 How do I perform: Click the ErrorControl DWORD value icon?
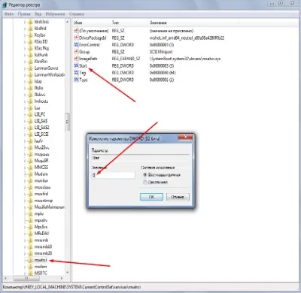coord(76,44)
